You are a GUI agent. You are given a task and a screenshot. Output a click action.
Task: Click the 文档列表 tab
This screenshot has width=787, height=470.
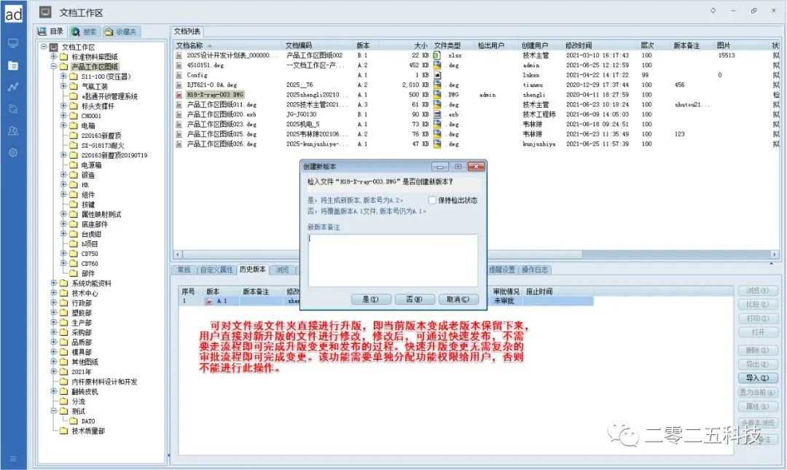[x=187, y=31]
